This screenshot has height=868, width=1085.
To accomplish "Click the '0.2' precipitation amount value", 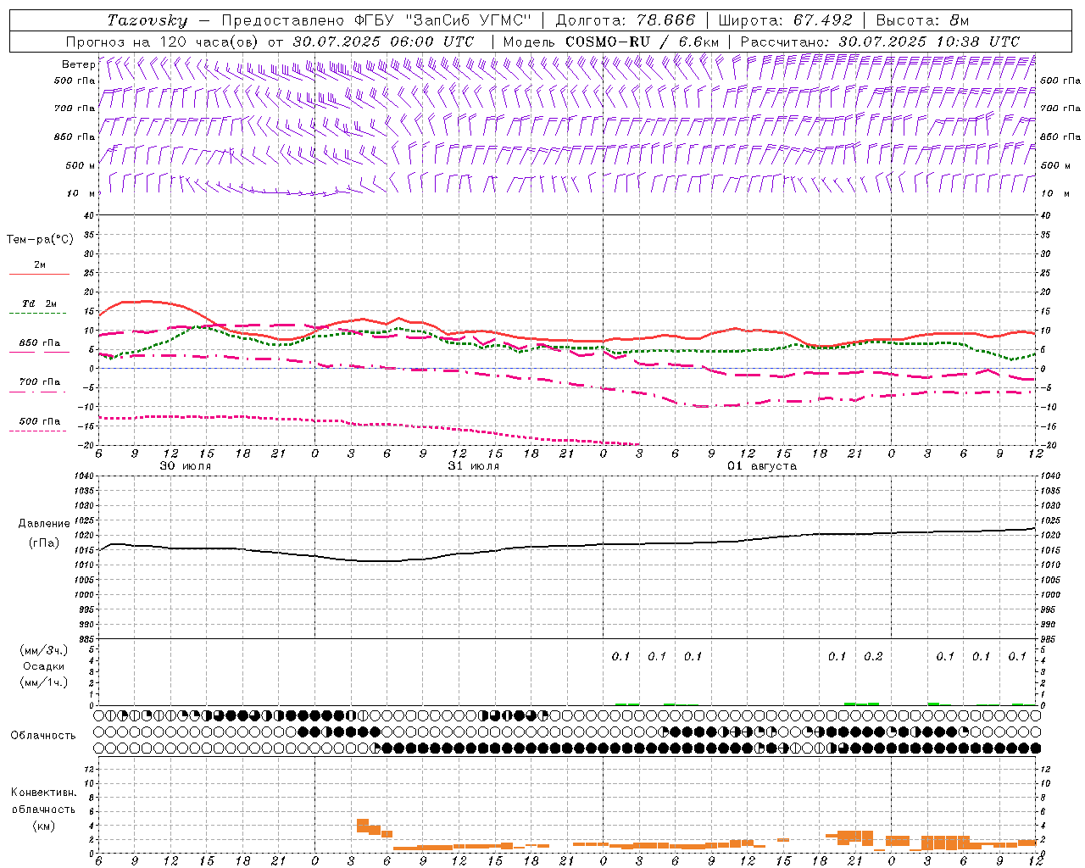I will [873, 656].
